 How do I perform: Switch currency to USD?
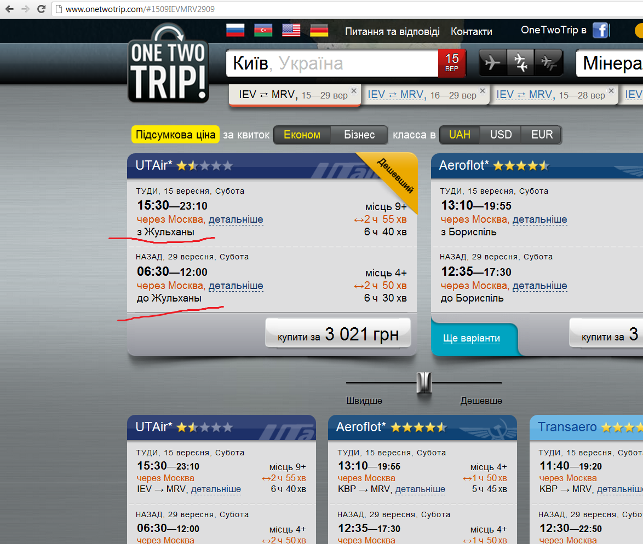tap(501, 135)
